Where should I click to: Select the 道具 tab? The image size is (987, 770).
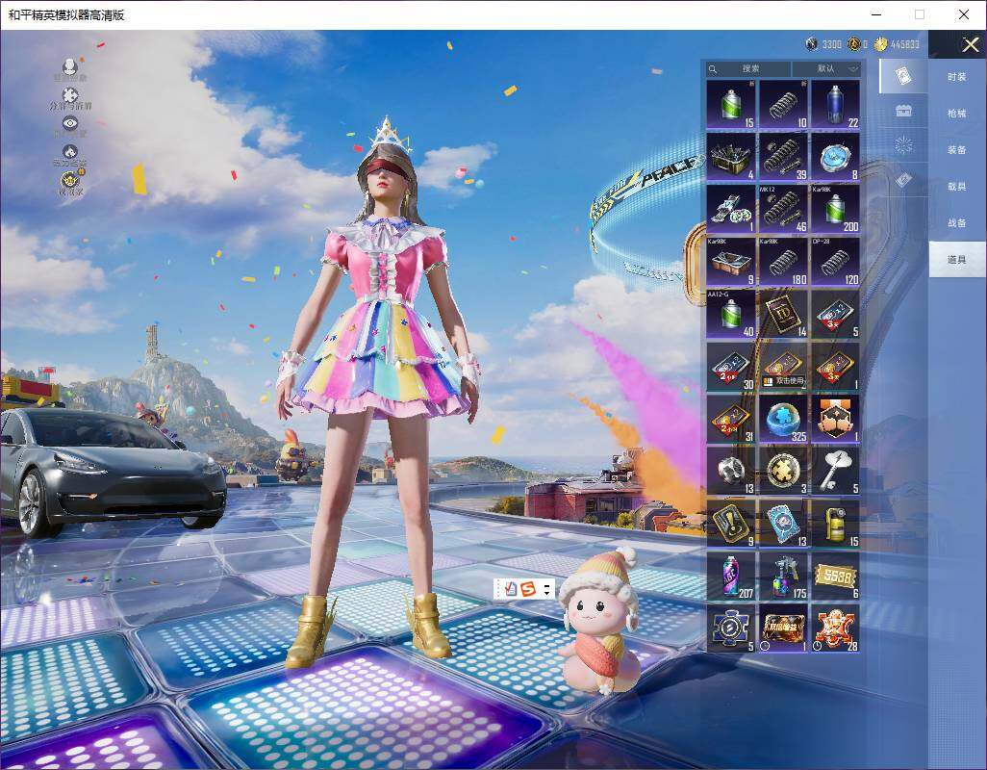957,259
